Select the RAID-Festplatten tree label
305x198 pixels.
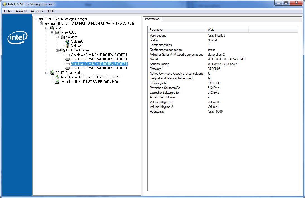click(77, 50)
